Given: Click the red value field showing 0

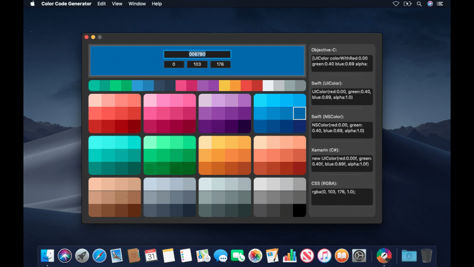Looking at the screenshot, I should click(174, 64).
